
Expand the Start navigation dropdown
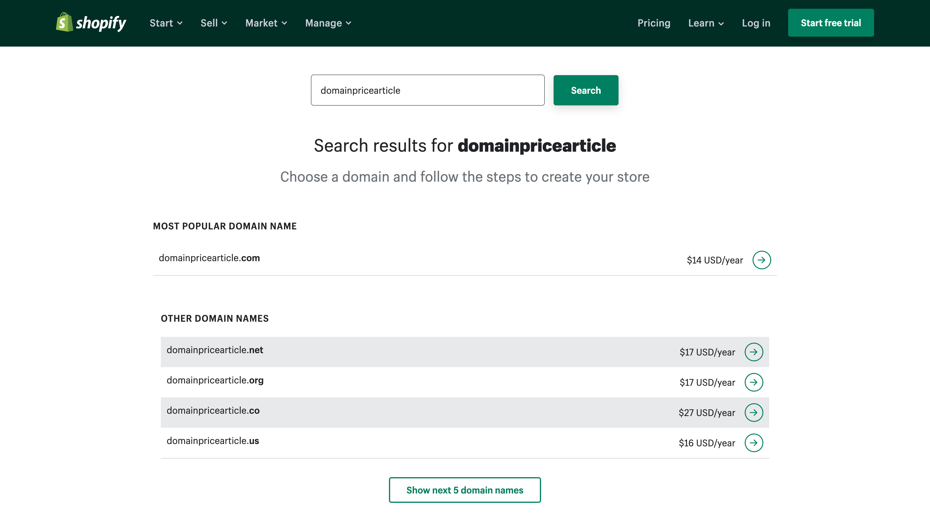coord(166,23)
